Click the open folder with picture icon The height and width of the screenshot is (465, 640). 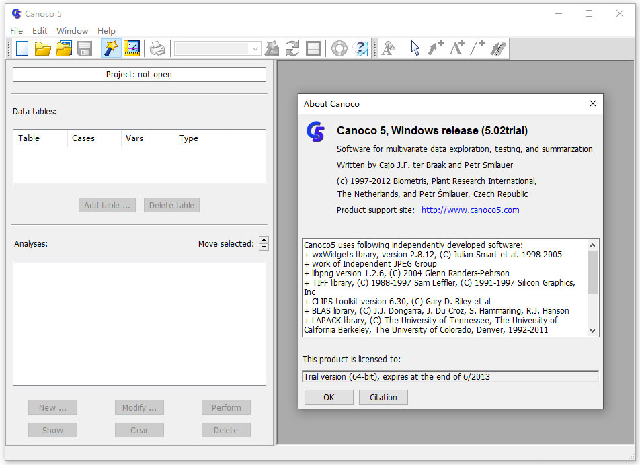pyautogui.click(x=64, y=48)
